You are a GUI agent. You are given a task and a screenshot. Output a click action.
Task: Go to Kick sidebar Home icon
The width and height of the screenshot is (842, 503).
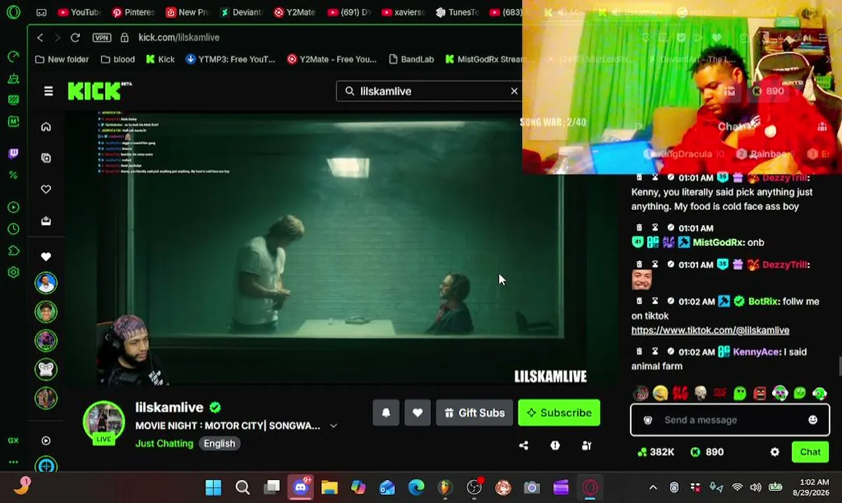tap(46, 126)
